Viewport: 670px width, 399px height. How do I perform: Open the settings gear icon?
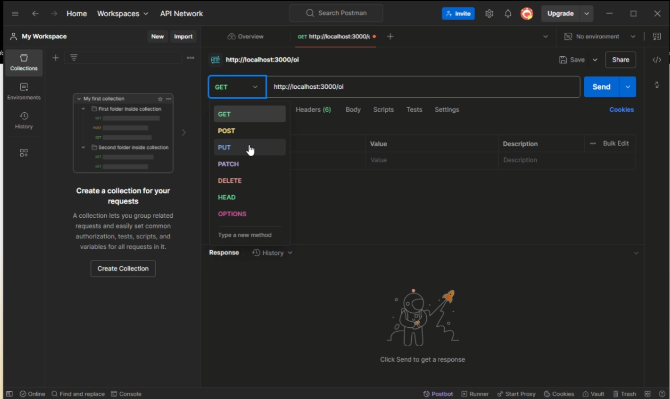pyautogui.click(x=489, y=14)
